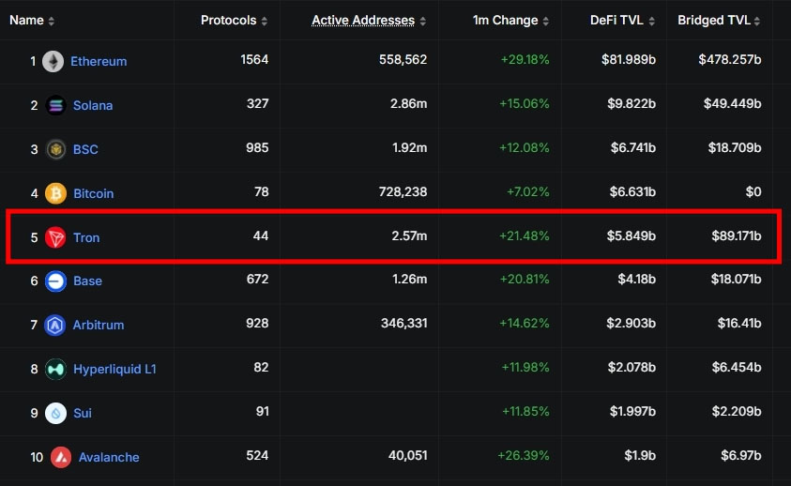Click the BSC chain logo icon
The width and height of the screenshot is (791, 486).
click(x=55, y=149)
